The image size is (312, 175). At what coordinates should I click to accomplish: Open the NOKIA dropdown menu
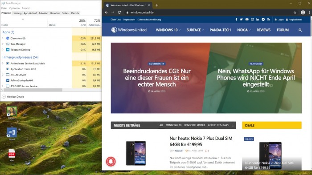[244, 30]
